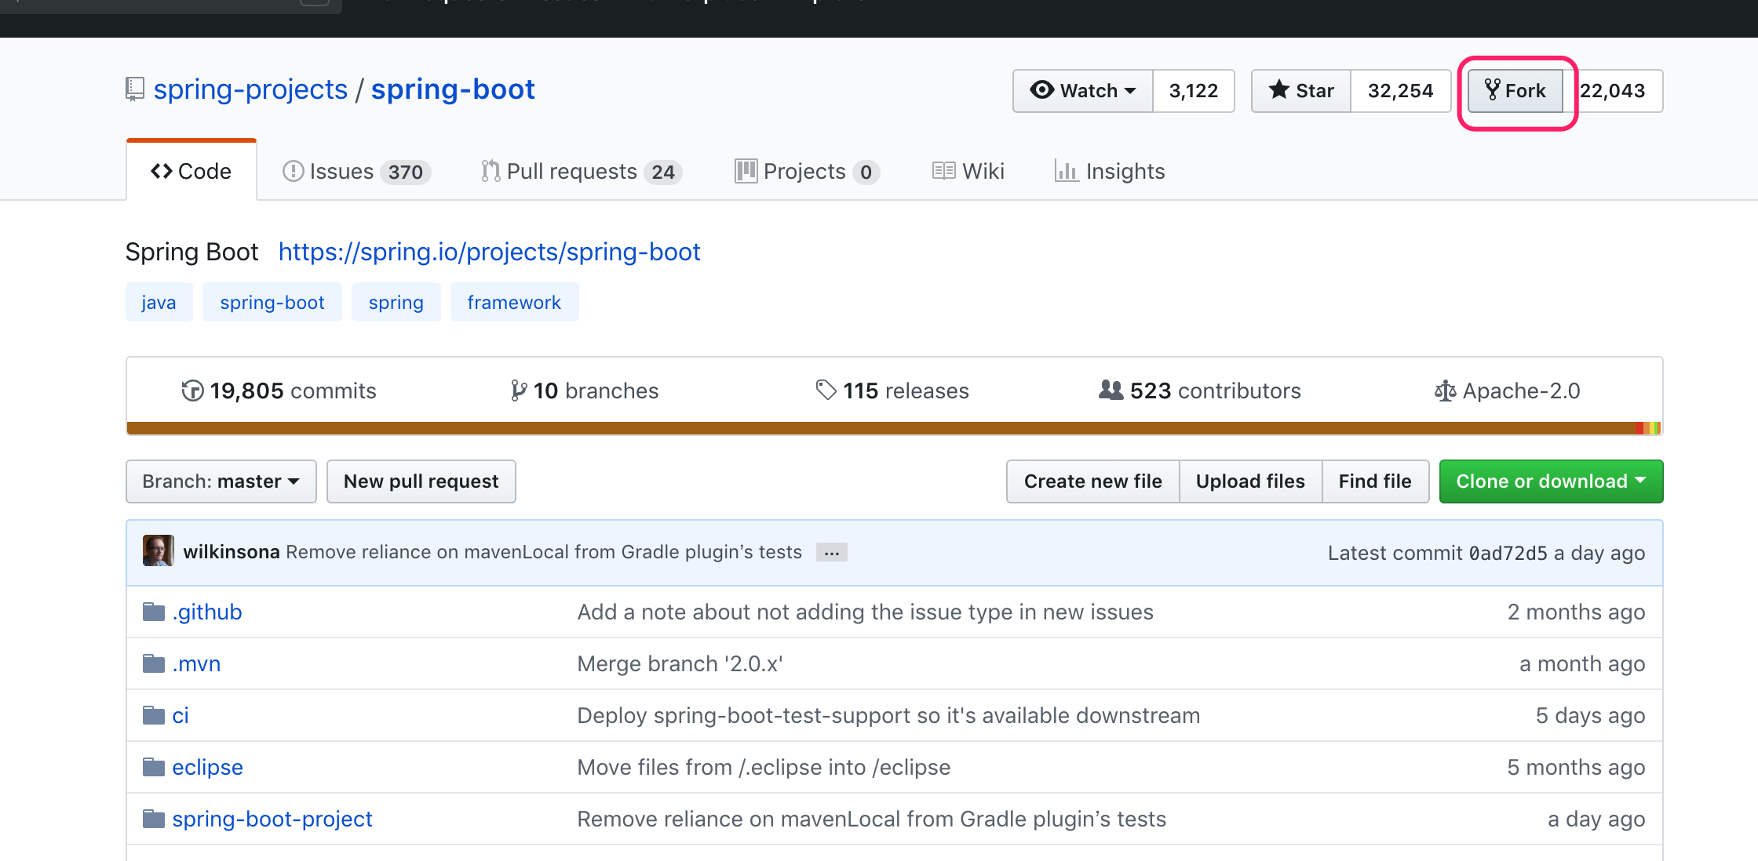Screen dimensions: 1758x861
Task: Click the .mvn folder icon
Action: coord(154,663)
